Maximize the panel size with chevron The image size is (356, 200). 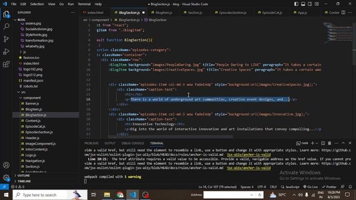click(343, 143)
